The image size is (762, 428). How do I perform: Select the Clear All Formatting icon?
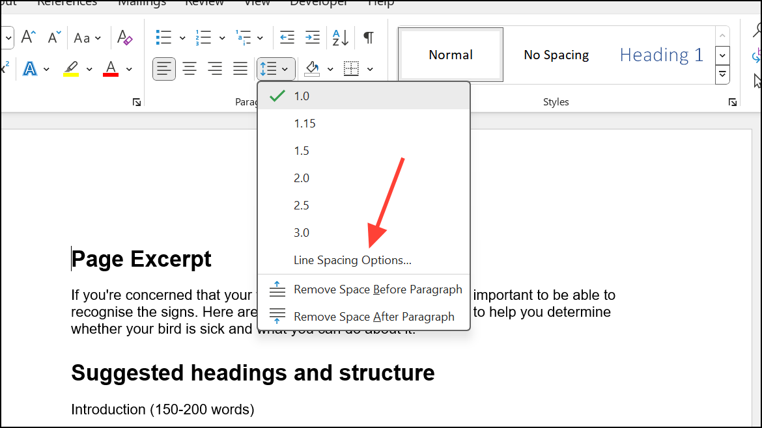(x=124, y=37)
